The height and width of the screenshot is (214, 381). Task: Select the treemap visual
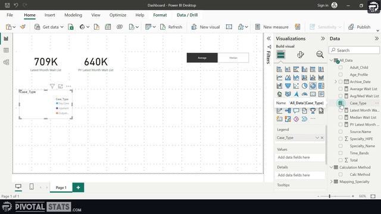tap(321, 86)
